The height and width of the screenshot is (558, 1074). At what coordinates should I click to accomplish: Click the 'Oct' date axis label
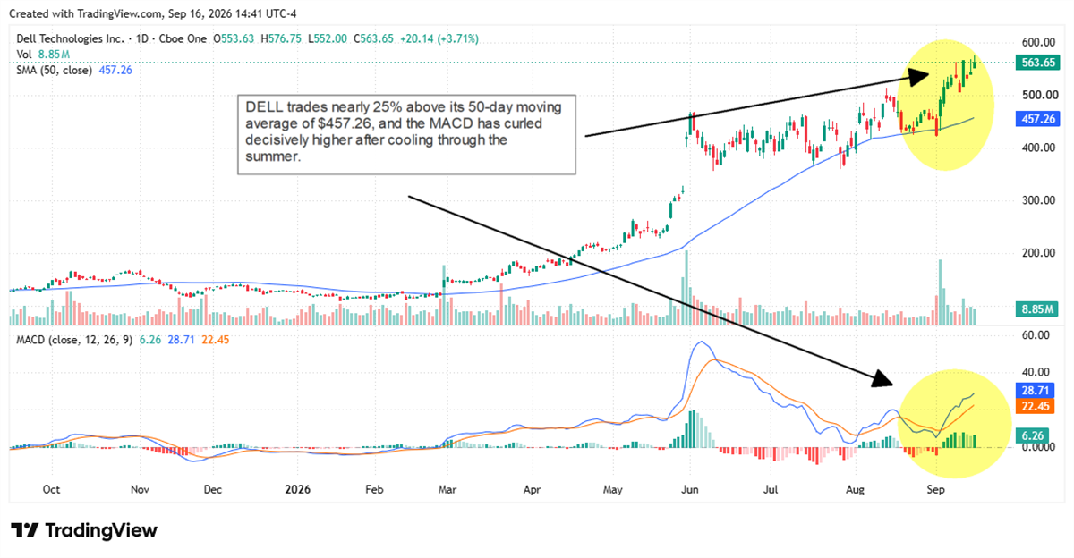tap(51, 490)
